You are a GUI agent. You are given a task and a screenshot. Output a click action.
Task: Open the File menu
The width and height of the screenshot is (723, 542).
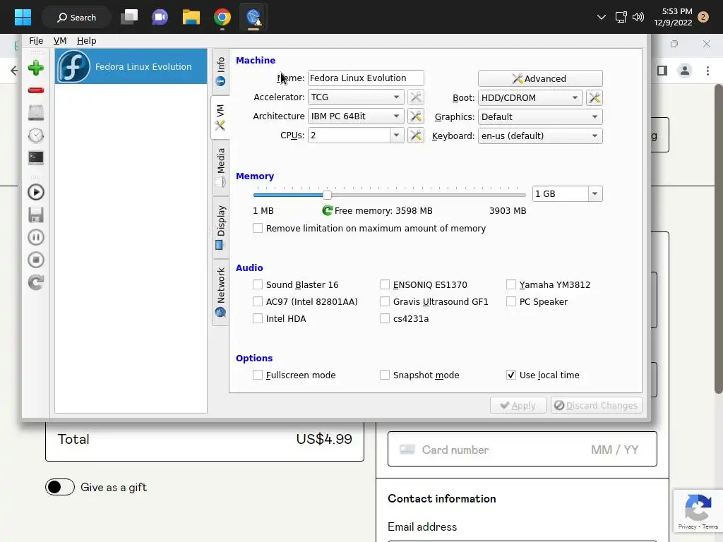(36, 40)
